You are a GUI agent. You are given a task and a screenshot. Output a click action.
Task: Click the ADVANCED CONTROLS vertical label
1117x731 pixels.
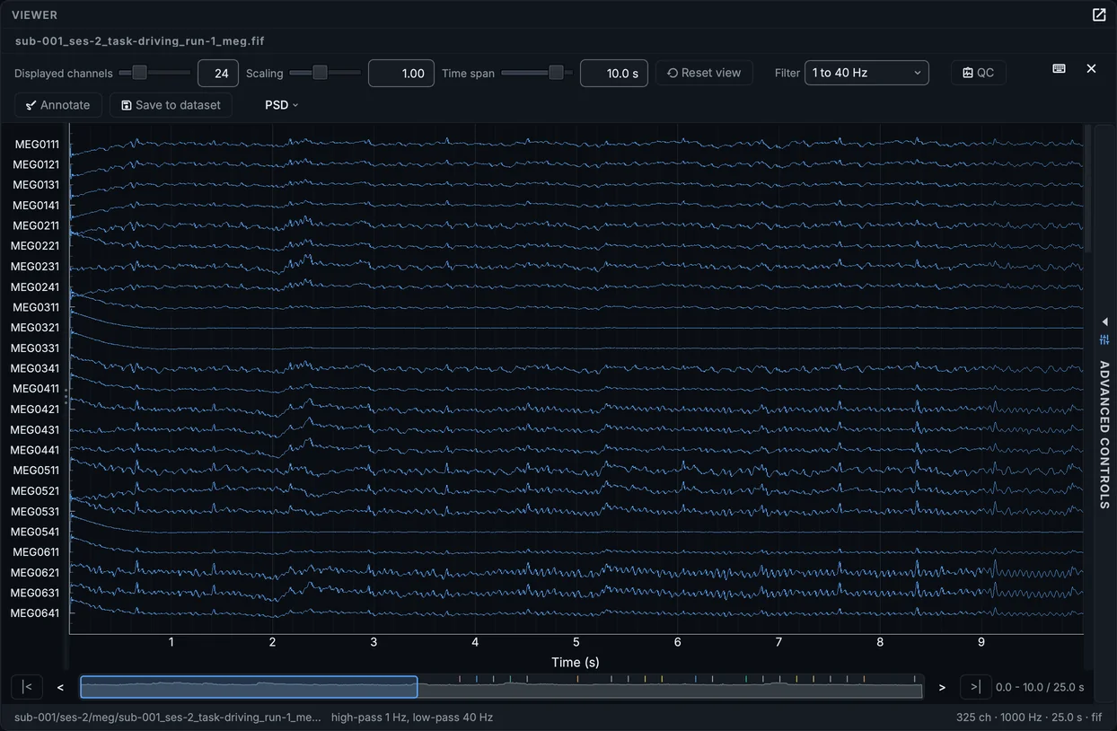[x=1104, y=435]
